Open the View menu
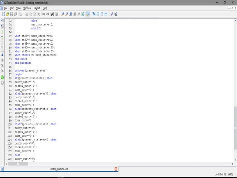This screenshot has width=237, height=178. tap(19, 8)
